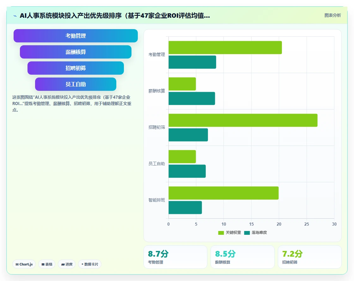The width and height of the screenshot is (354, 281).
Task: Click the green 关键权重 bar for 智能排班
Action: coord(223,193)
